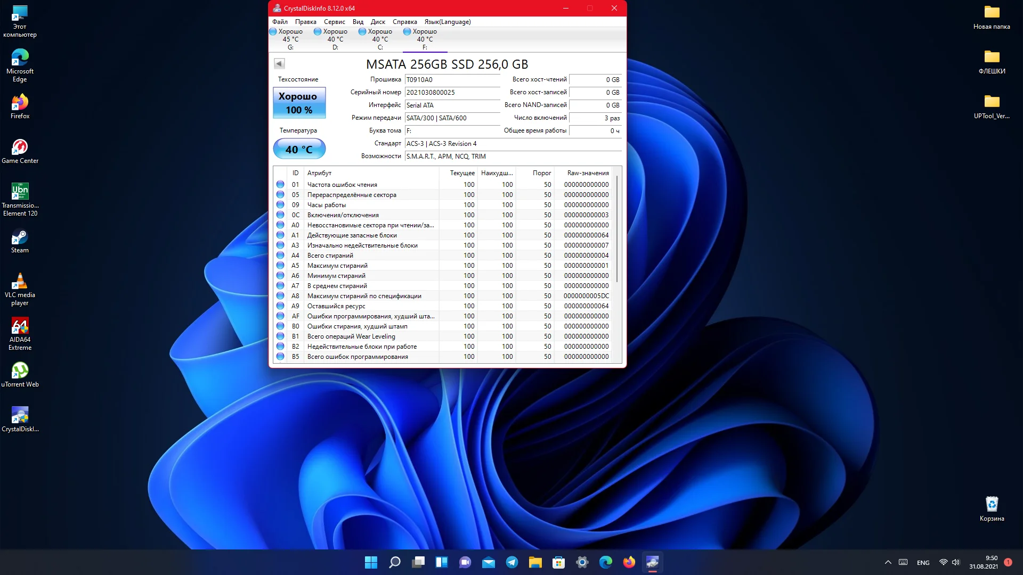Expand the system tray hidden icons chevron
This screenshot has height=575, width=1023.
coord(888,562)
